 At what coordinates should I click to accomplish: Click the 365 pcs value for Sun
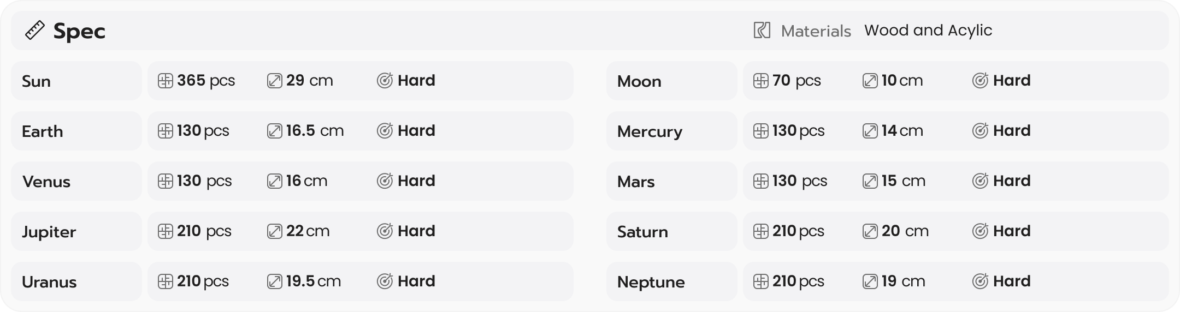point(206,81)
